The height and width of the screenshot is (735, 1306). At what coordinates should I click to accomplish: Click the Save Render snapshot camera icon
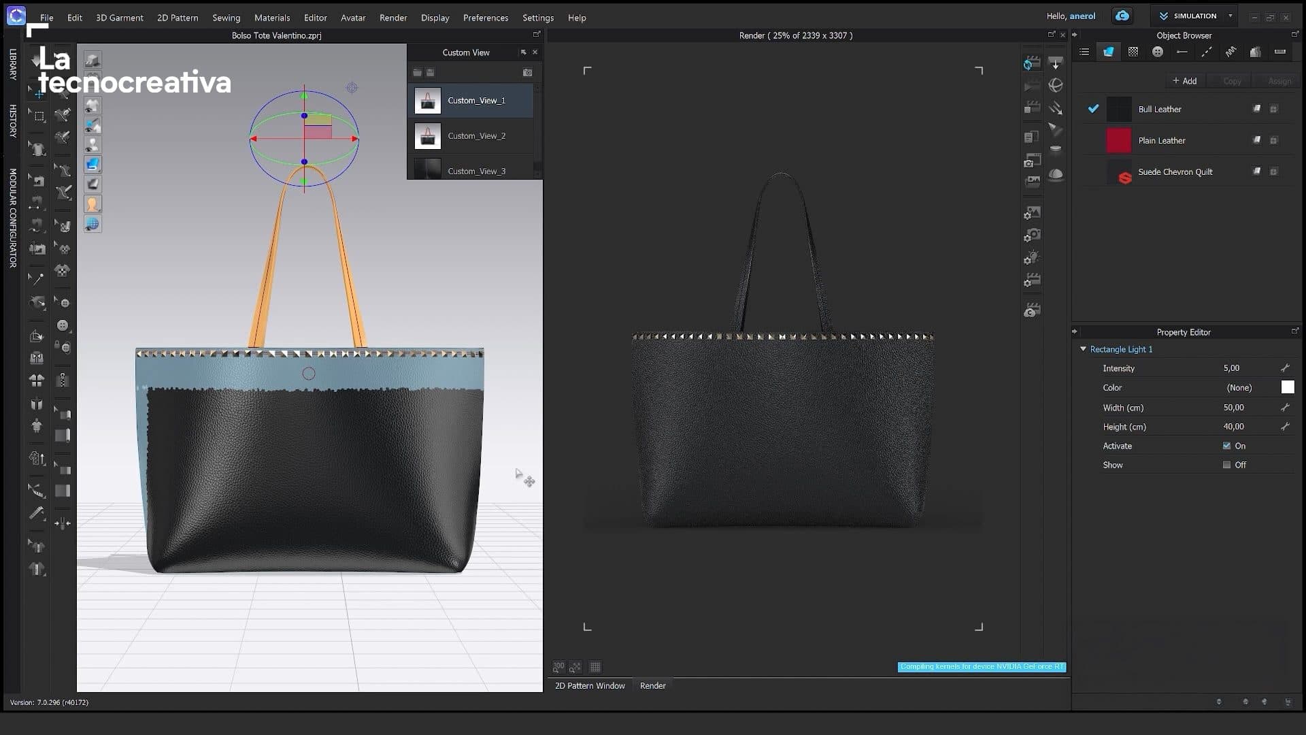click(1032, 161)
